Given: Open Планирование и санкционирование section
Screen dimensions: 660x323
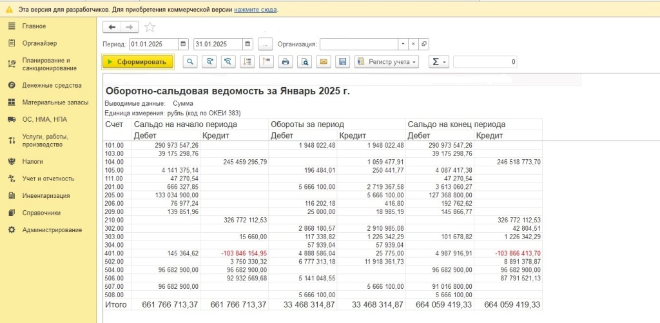Looking at the screenshot, I should coord(49,64).
